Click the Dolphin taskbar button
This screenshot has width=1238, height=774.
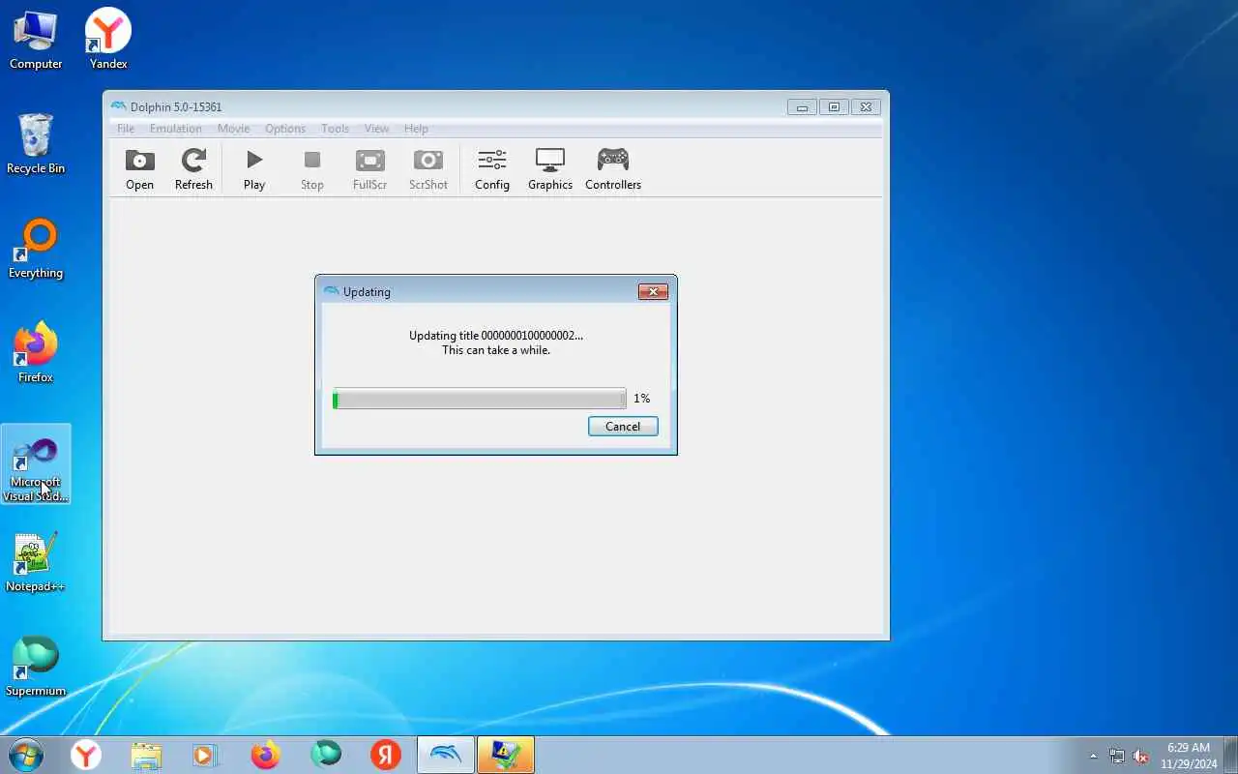tap(446, 755)
